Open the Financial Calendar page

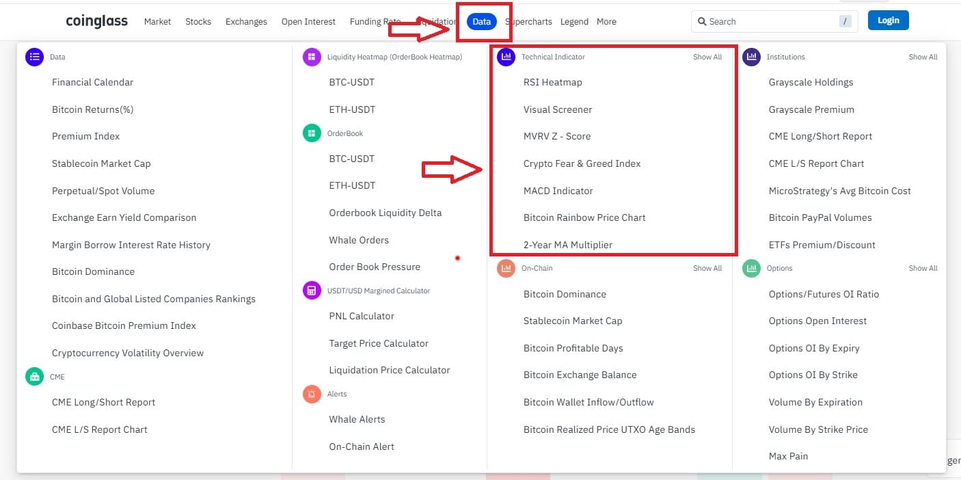pyautogui.click(x=92, y=82)
